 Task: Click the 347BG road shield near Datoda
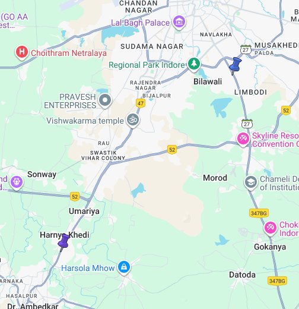tap(277, 280)
